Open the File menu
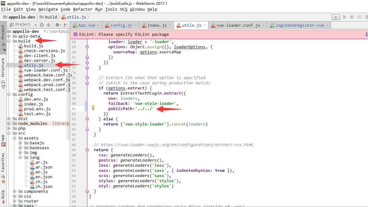The image size is (368, 207). click(x=6, y=9)
